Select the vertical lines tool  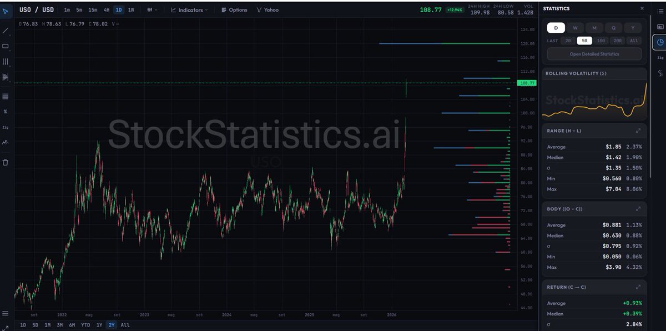click(x=6, y=62)
